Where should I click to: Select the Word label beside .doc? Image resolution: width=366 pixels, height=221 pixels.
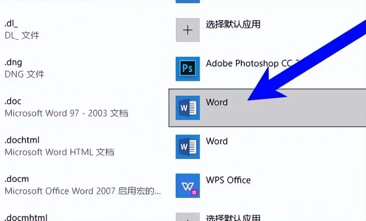216,102
